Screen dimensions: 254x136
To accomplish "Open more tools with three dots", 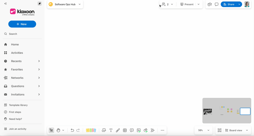I will tap(162, 130).
